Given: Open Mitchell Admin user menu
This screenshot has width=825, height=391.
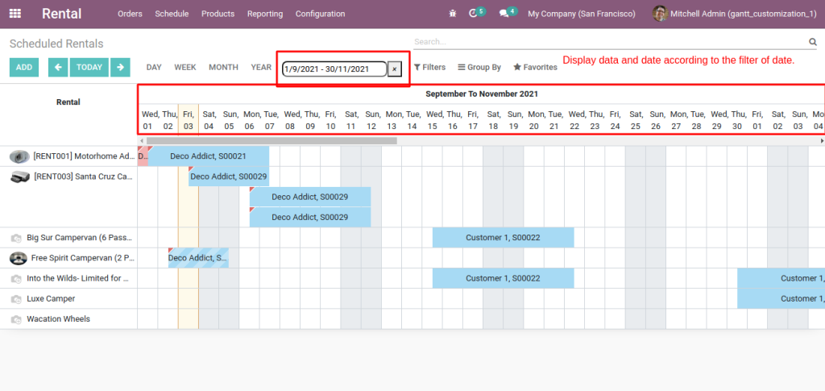Looking at the screenshot, I should click(734, 14).
